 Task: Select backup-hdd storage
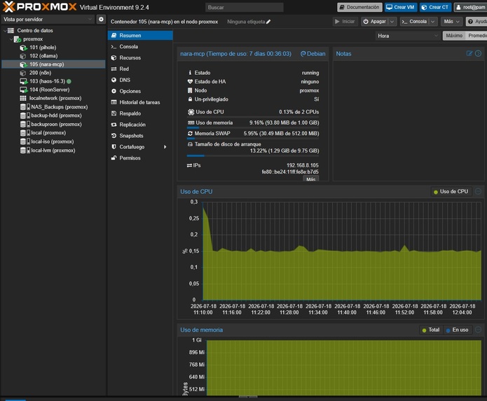56,115
